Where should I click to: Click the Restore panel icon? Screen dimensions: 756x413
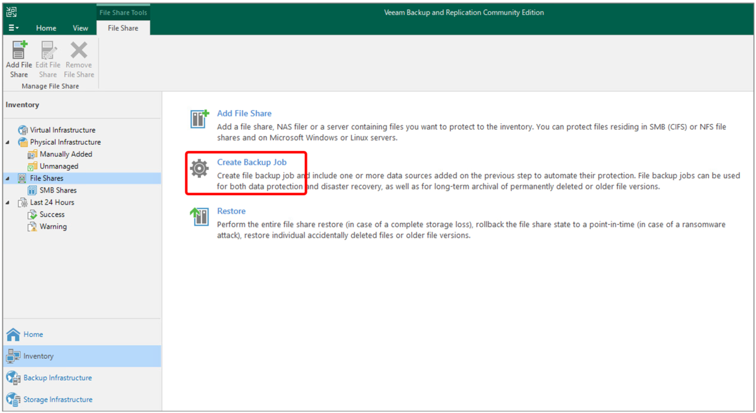[200, 217]
